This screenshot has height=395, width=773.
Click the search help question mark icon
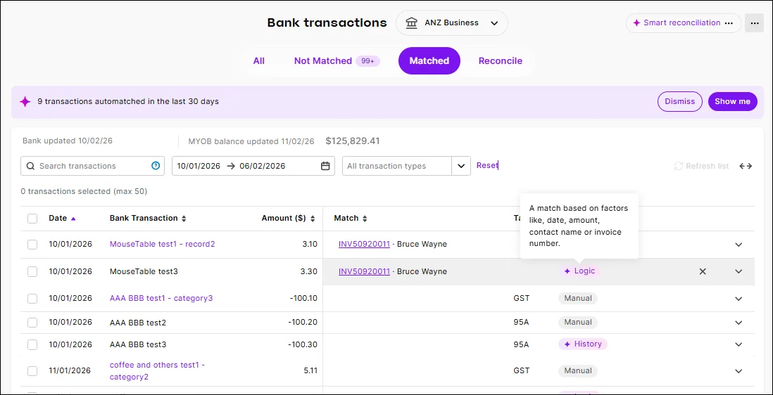[156, 166]
